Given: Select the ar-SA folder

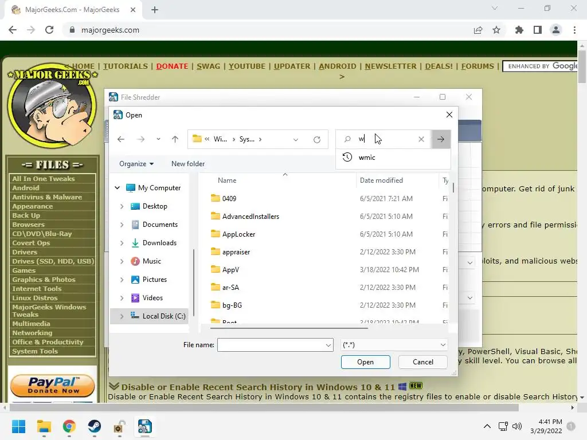Looking at the screenshot, I should pos(225,288).
